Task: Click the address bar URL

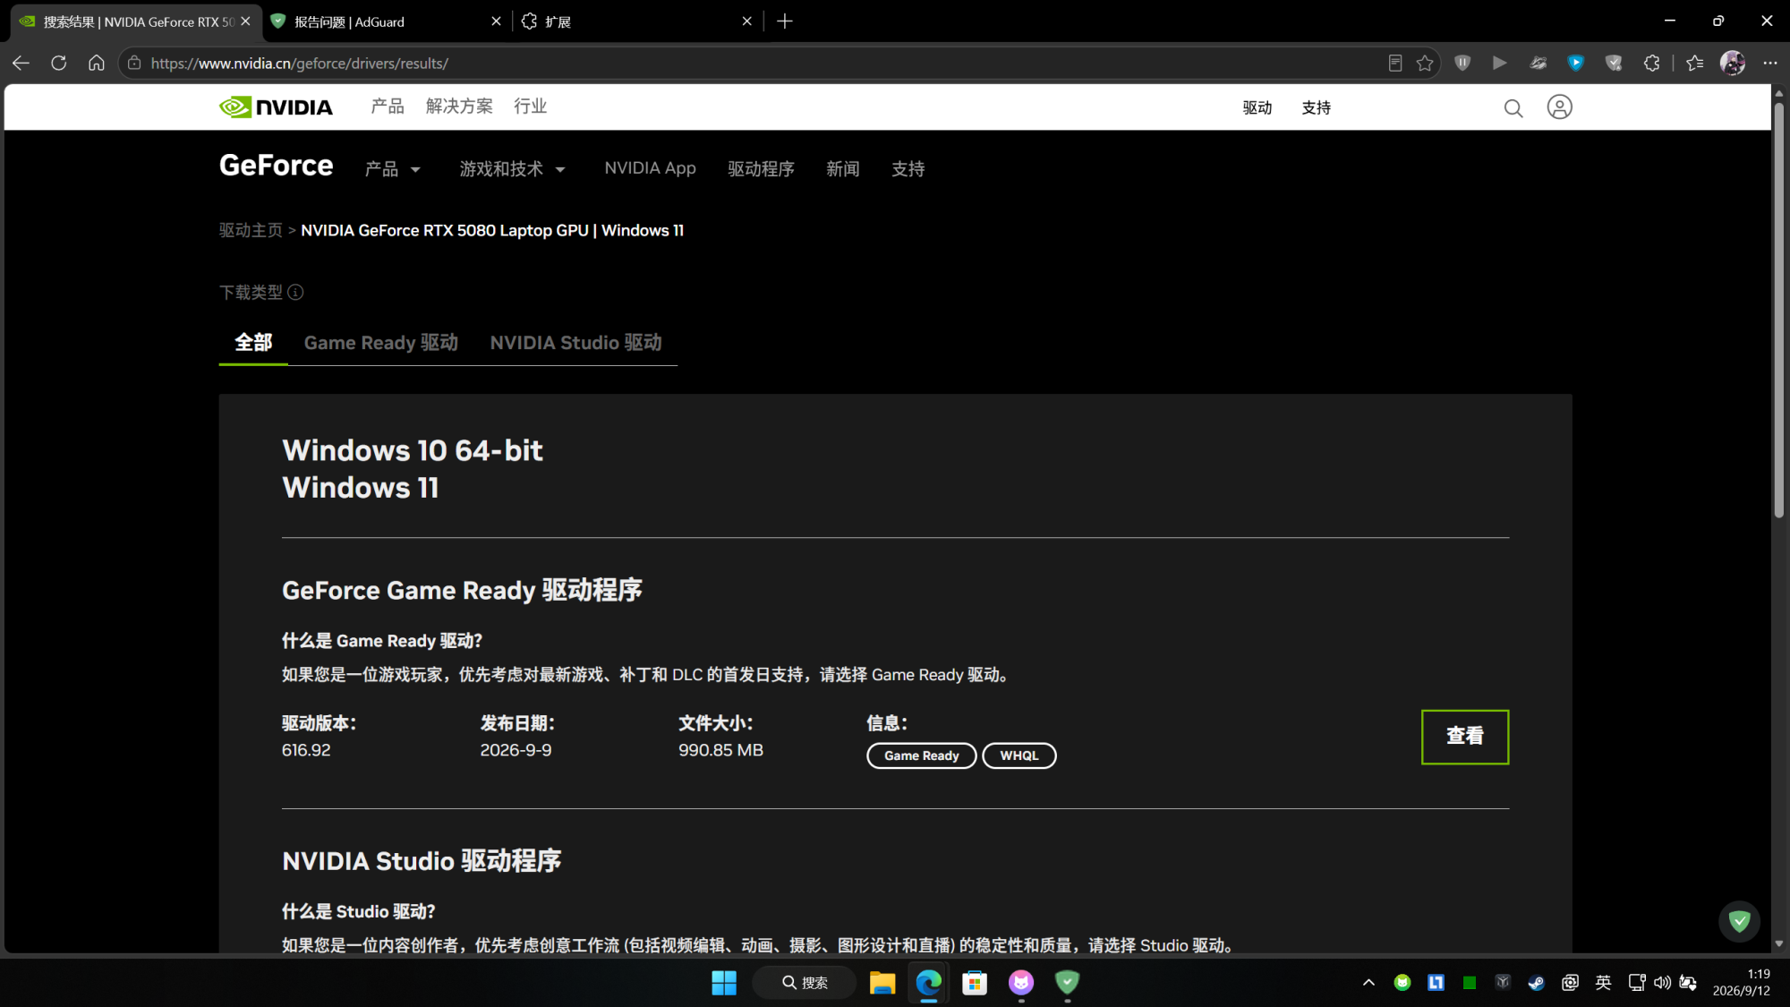Action: 300,64
